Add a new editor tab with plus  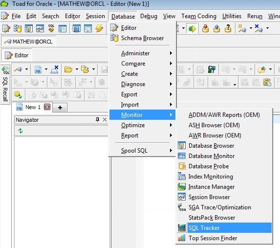(x=60, y=108)
